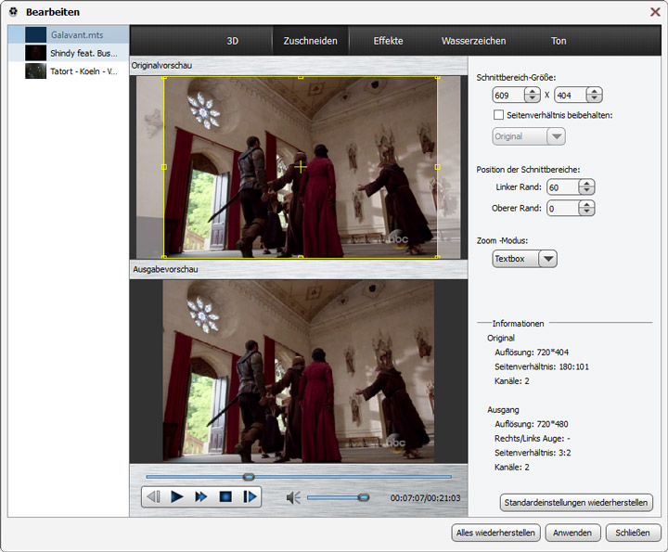668x552 pixels.
Task: Click the Seitenverhältnis: 3:2 text
Action: [x=533, y=453]
